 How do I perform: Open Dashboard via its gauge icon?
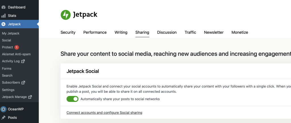4,7
